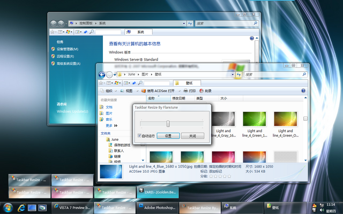
Task: Open address dropdown in System window
Action: tap(184, 24)
